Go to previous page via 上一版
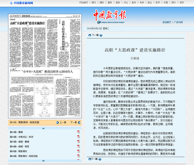The image size is (194, 165). point(63,123)
